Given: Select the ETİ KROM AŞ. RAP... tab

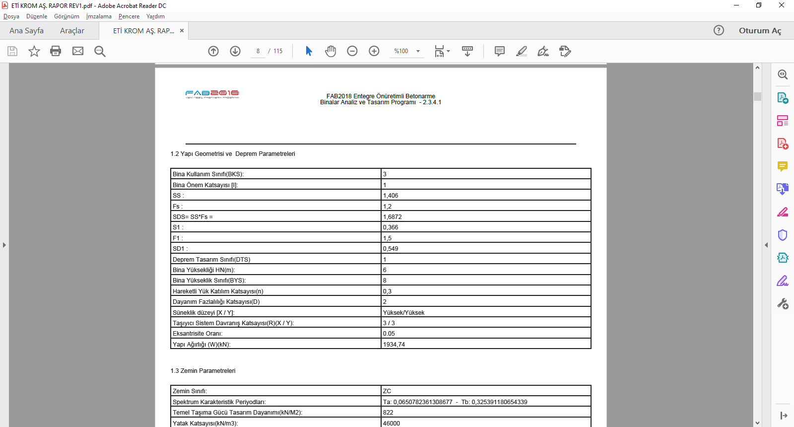Looking at the screenshot, I should (143, 31).
